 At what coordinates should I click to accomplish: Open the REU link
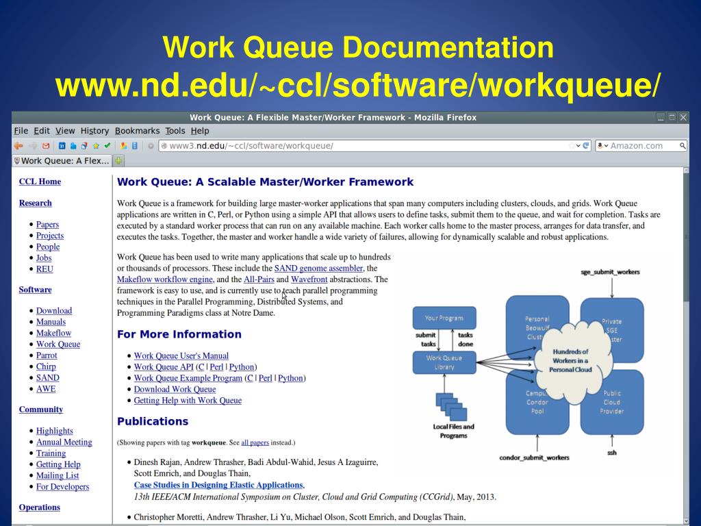[x=44, y=269]
